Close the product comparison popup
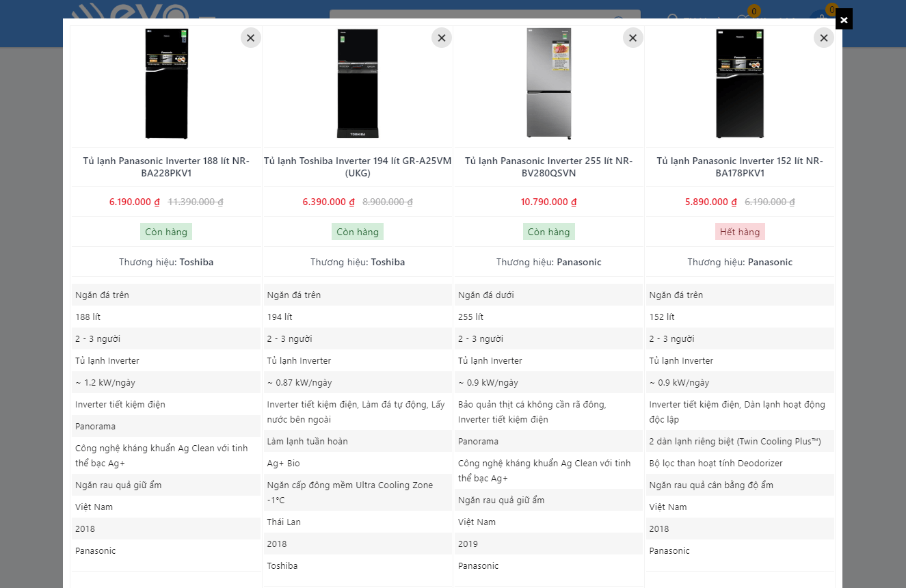Screen dimensions: 906x588 click(844, 20)
